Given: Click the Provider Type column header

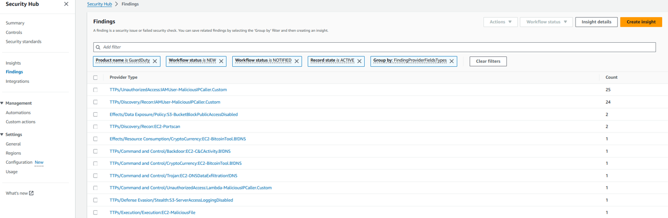Looking at the screenshot, I should click(x=124, y=77).
